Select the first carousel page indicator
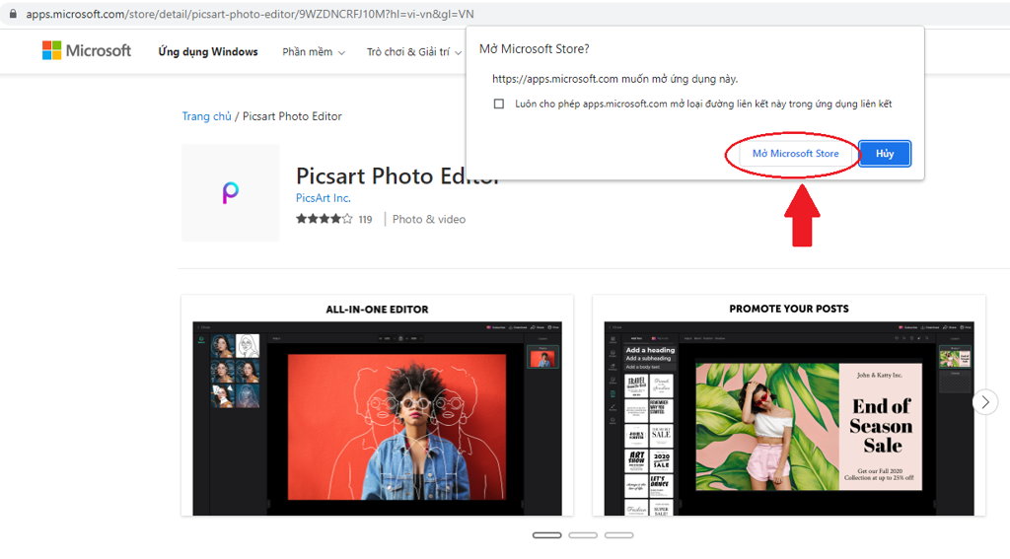Image resolution: width=1010 pixels, height=559 pixels. click(546, 535)
